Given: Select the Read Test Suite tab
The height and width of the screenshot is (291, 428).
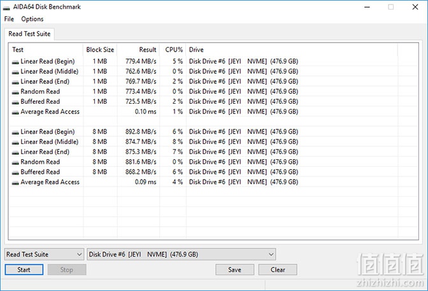Looking at the screenshot, I should click(29, 34).
